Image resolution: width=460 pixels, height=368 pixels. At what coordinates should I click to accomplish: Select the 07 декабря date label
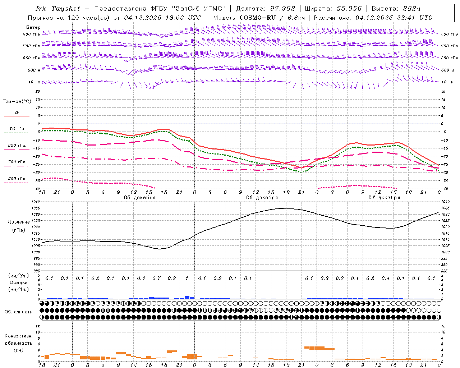[384, 198]
